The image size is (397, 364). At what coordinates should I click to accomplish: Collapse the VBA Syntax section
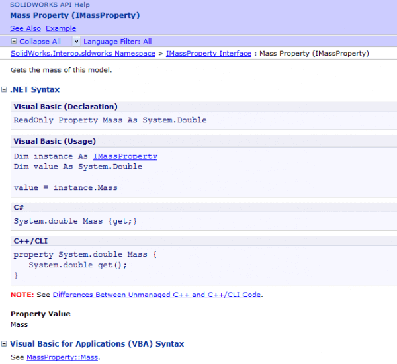coord(4,343)
